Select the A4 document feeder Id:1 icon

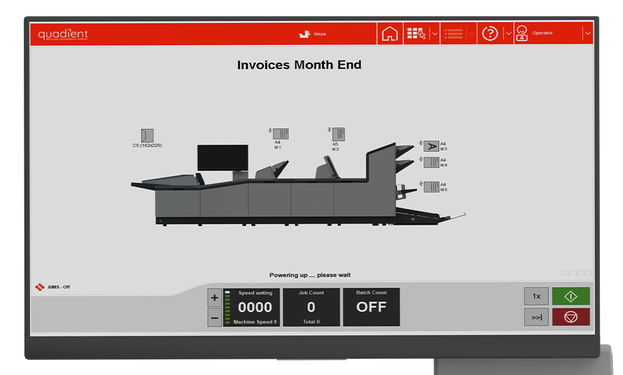[281, 133]
